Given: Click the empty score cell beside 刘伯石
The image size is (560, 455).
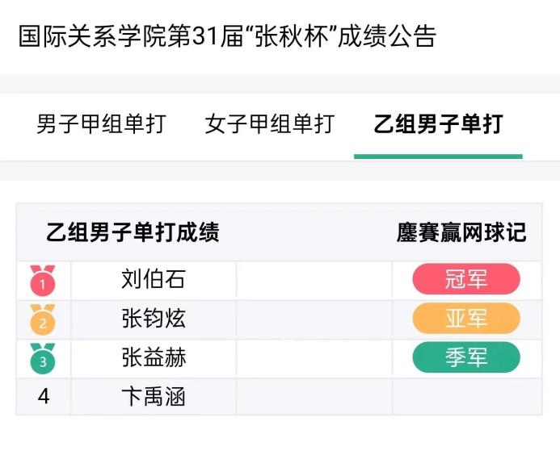Looking at the screenshot, I should click(x=314, y=280).
